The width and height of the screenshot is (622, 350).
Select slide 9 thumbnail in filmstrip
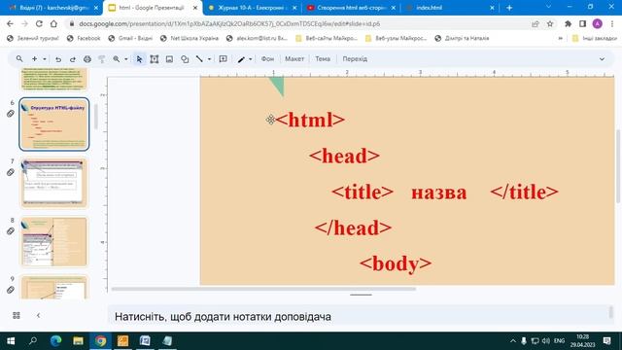pyautogui.click(x=54, y=287)
